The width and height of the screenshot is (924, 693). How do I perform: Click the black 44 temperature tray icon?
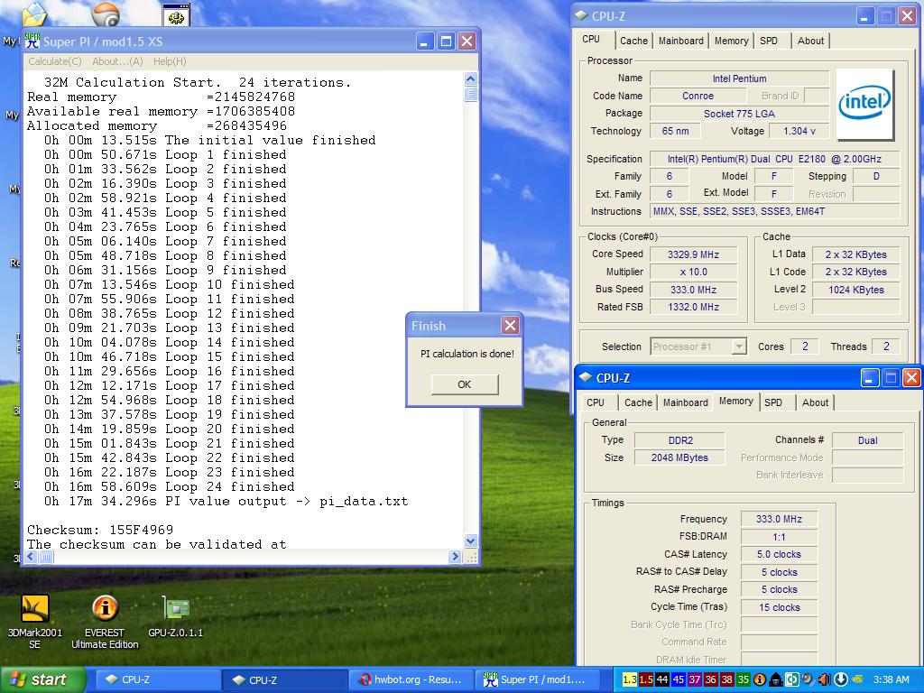coord(662,679)
